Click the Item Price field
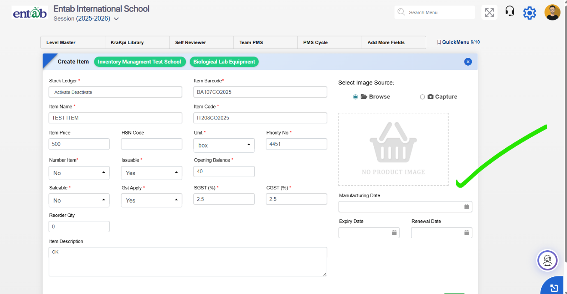567x294 pixels. pos(79,144)
